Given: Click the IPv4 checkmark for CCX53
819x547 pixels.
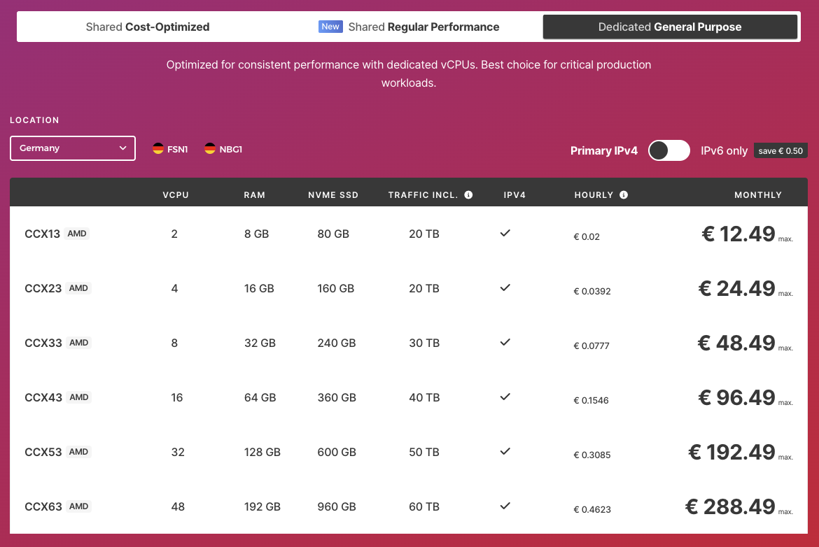Looking at the screenshot, I should tap(505, 451).
